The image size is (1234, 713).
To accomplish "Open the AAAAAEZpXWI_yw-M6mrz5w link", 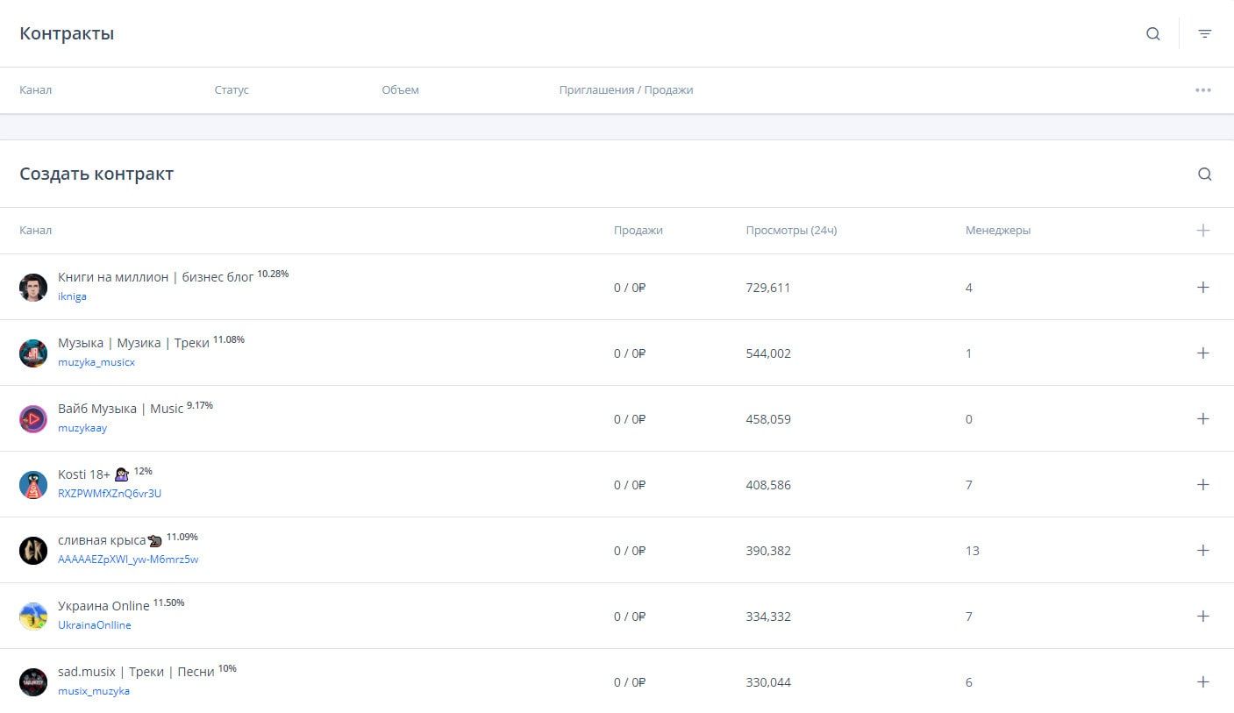I will 128,560.
